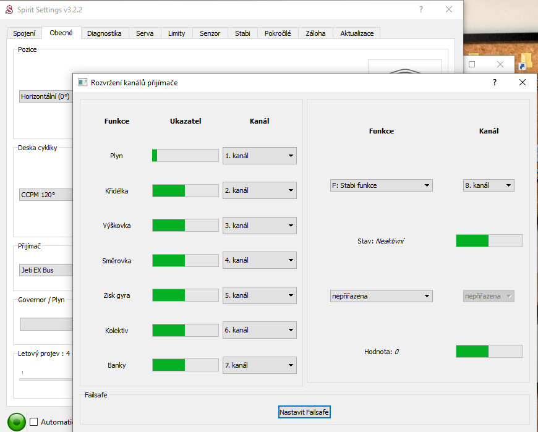Open the Plyn channel dropdown
Viewport: 538px width, 432px height.
point(259,156)
